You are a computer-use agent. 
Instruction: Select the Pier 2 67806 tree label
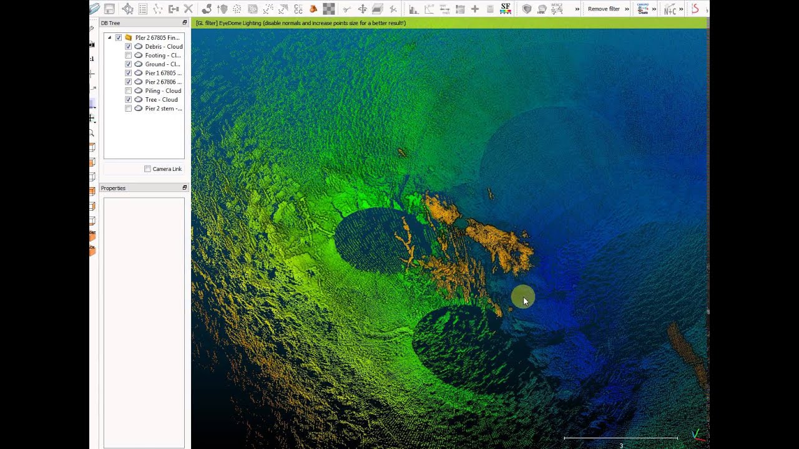164,82
